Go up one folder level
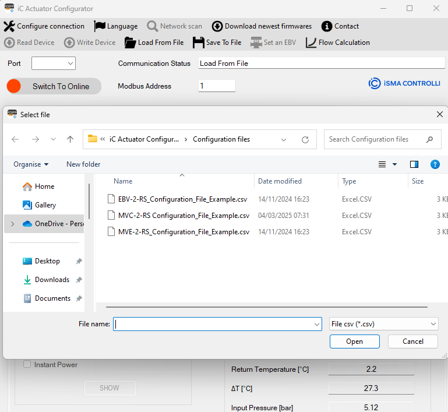448x412 pixels. pyautogui.click(x=70, y=139)
